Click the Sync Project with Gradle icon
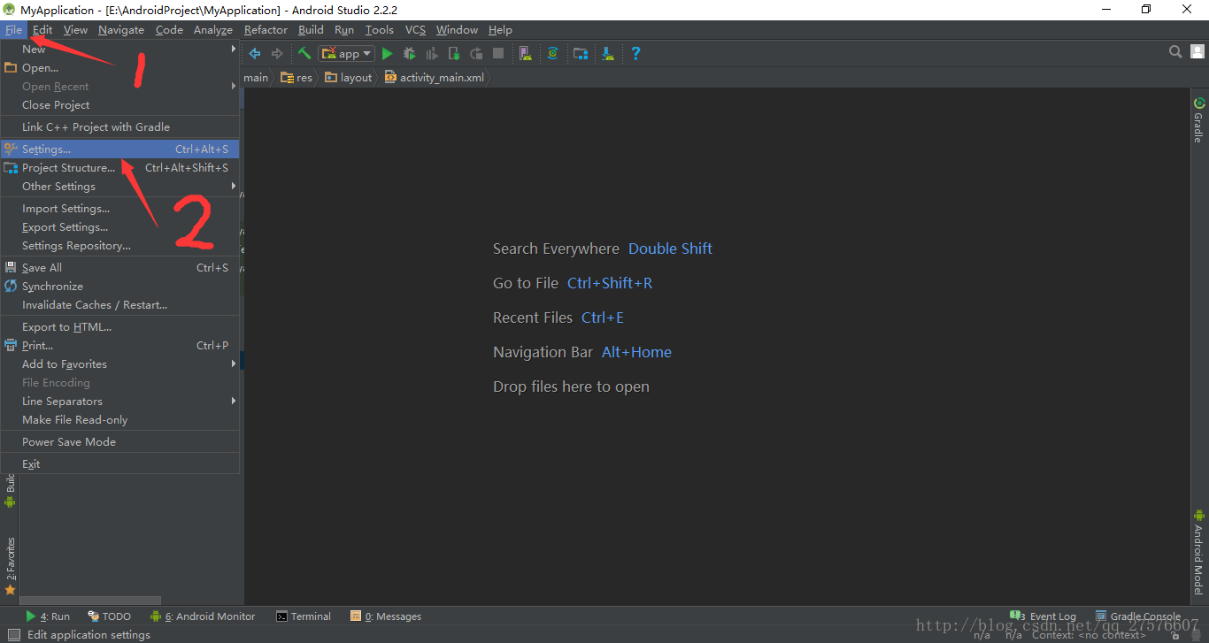 [x=552, y=54]
